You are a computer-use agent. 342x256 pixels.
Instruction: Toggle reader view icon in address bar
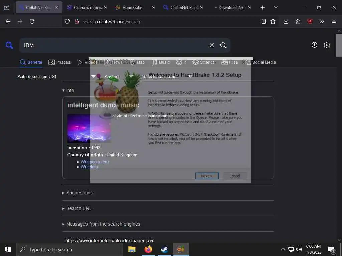tap(264, 21)
